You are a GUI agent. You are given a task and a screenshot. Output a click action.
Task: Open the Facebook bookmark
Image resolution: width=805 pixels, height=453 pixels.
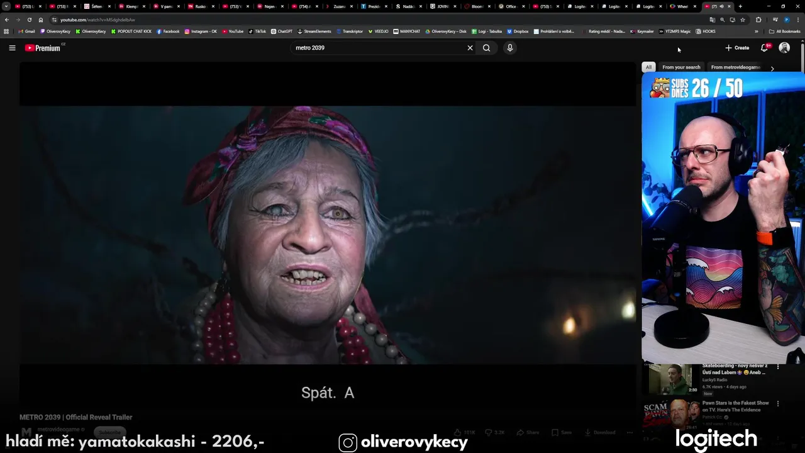click(x=168, y=31)
